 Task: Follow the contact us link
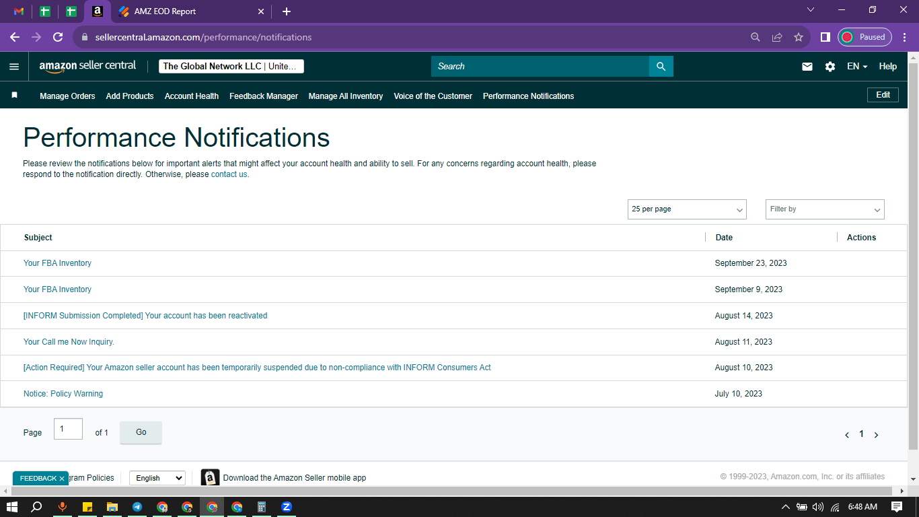(x=229, y=174)
